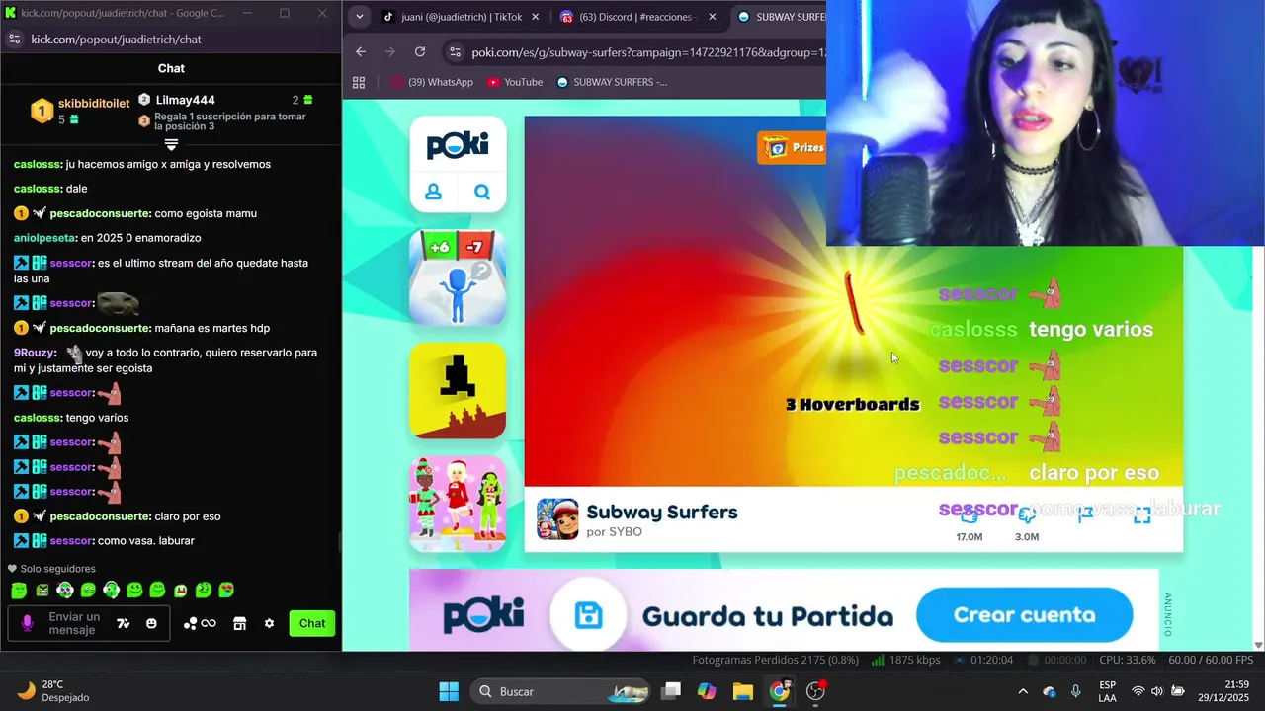The height and width of the screenshot is (711, 1265).
Task: Switch to the TikTok juani tab
Action: [462, 17]
